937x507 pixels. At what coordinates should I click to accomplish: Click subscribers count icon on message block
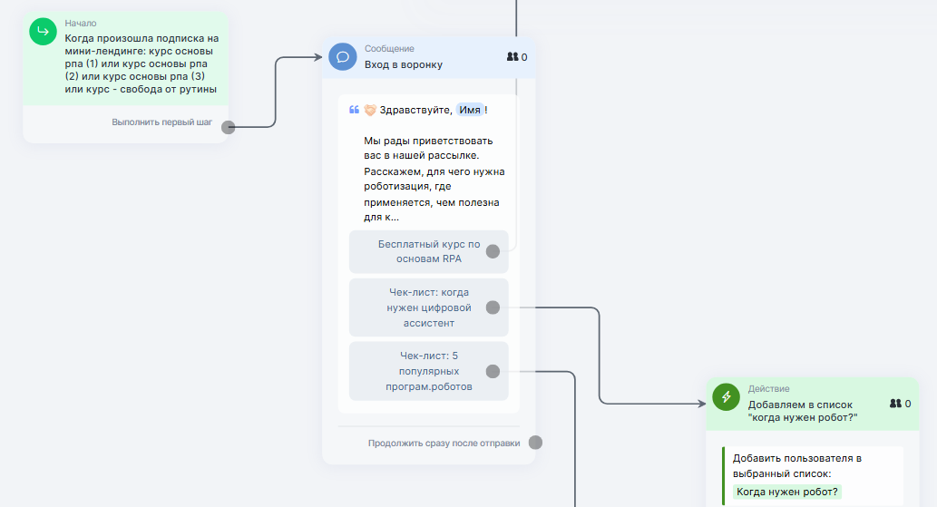[x=512, y=57]
